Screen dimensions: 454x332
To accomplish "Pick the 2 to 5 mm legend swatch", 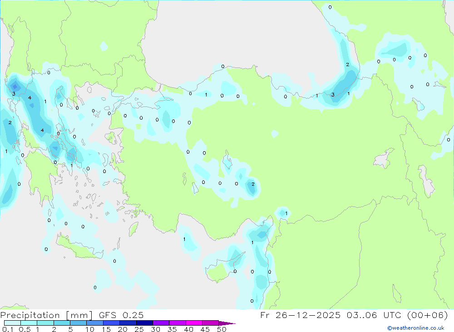I will (62, 323).
